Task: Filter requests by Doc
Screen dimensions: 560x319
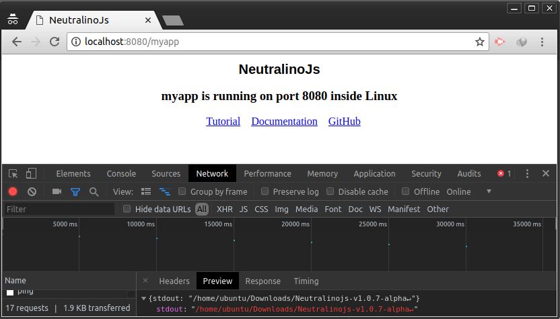Action: point(355,210)
